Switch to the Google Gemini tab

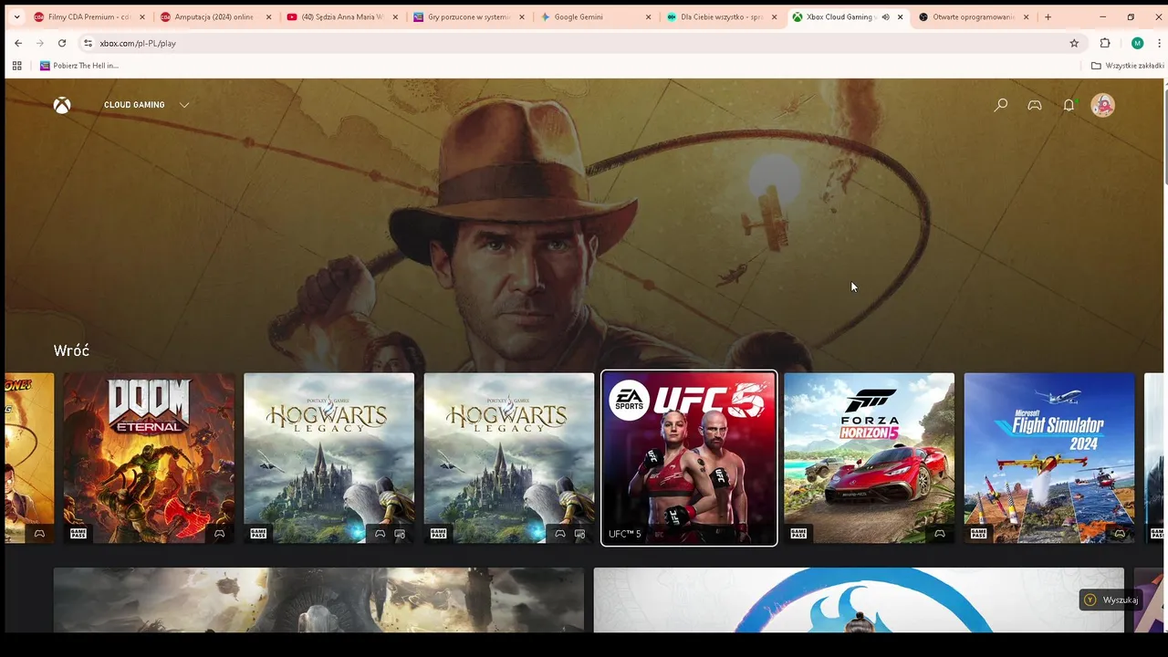[594, 16]
